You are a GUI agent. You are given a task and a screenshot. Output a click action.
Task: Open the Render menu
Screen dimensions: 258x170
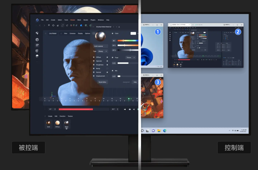[x=86, y=20]
